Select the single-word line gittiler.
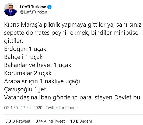 (13, 41)
